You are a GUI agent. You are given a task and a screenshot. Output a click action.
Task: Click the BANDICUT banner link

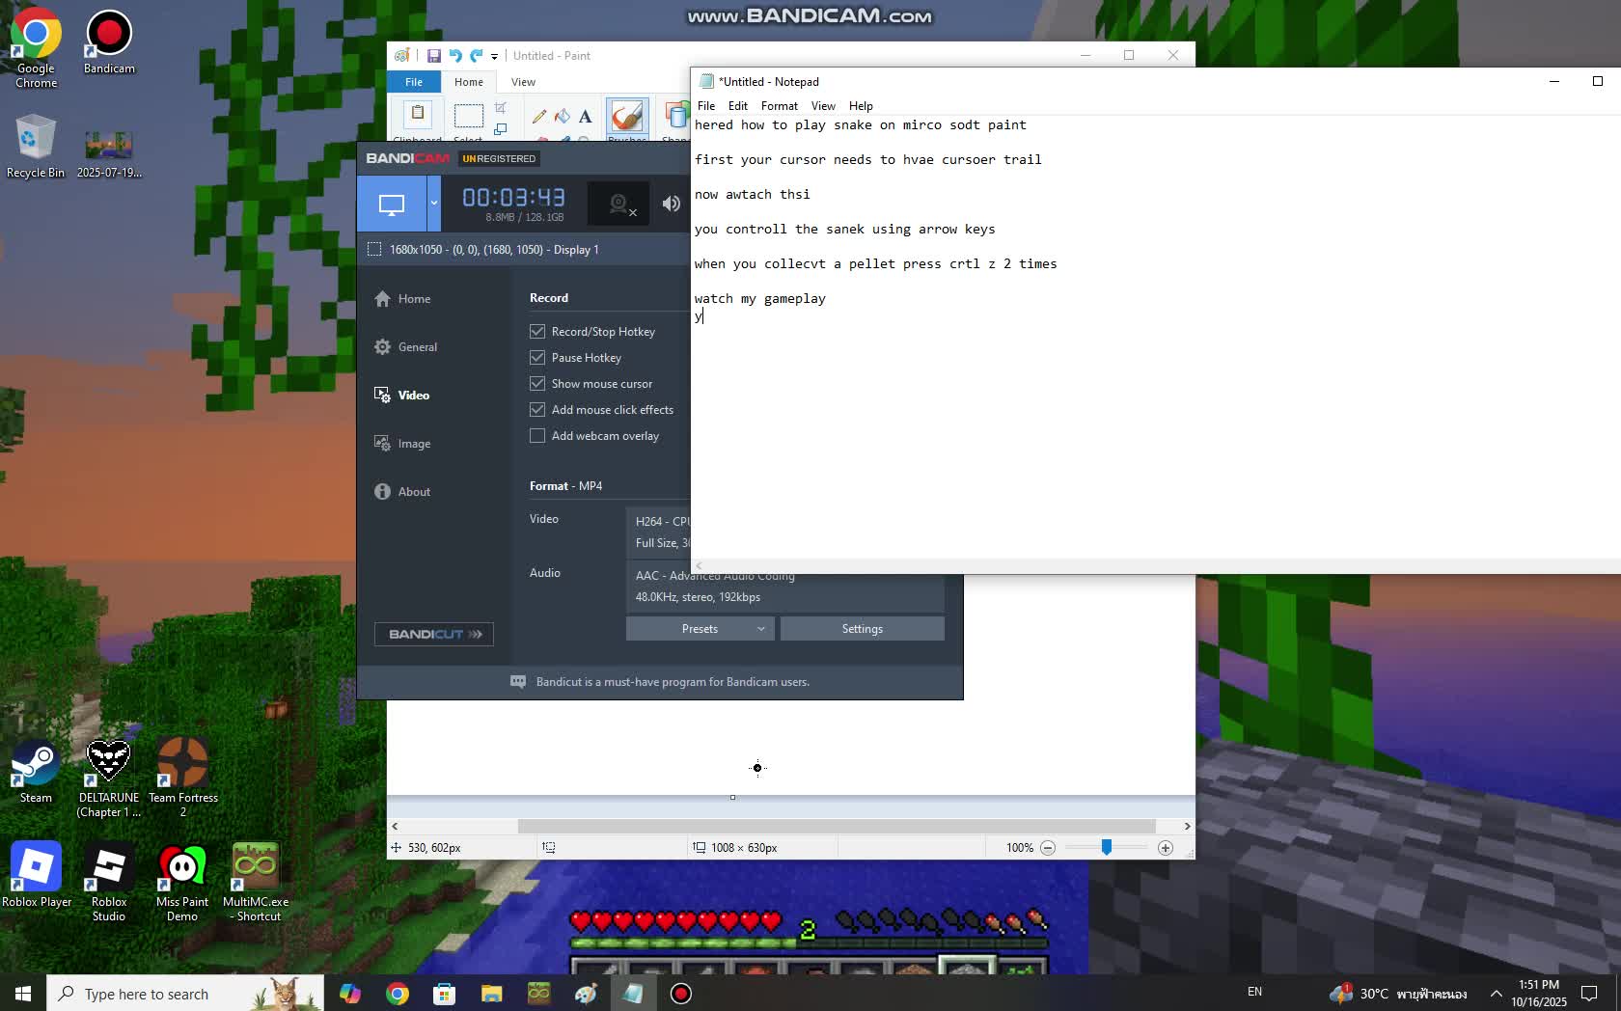tap(433, 634)
